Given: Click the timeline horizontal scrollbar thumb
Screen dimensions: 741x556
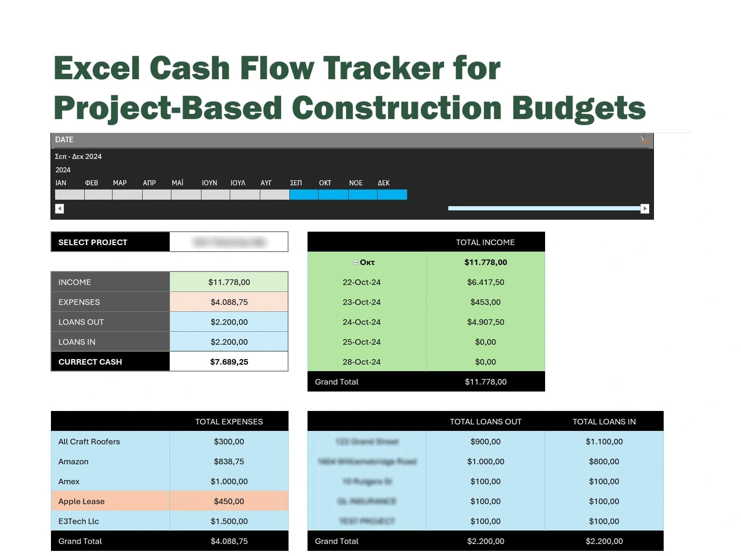Looking at the screenshot, I should [x=544, y=208].
